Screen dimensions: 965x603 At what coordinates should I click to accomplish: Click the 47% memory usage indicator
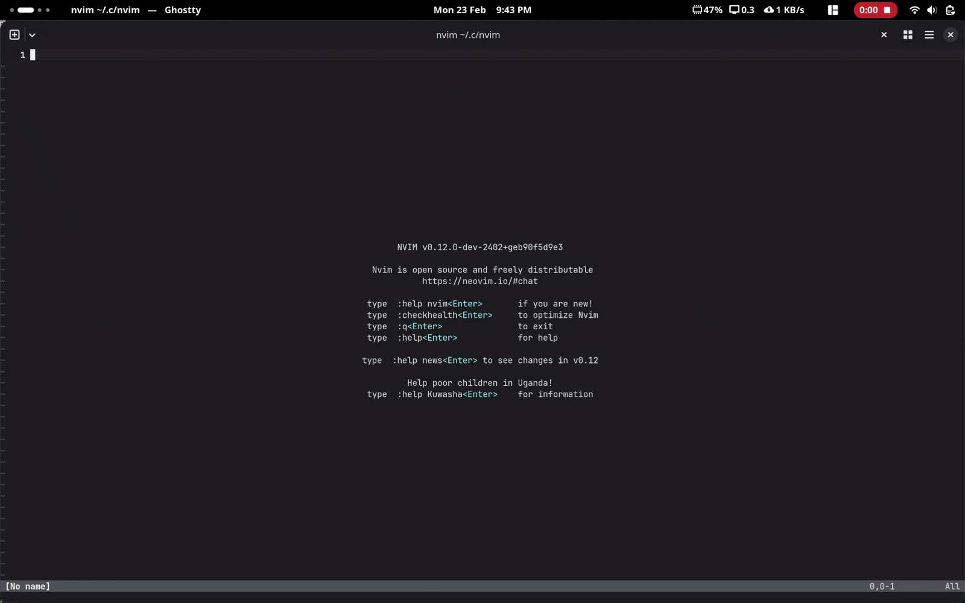(707, 10)
